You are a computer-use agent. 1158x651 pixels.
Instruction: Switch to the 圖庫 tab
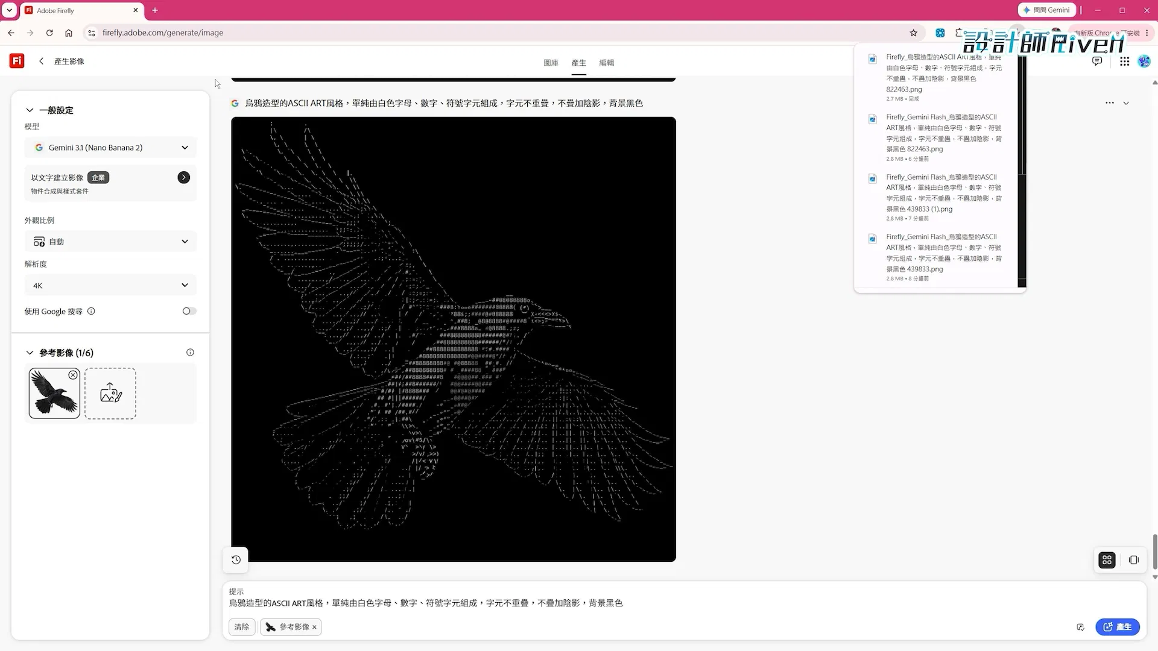click(551, 63)
